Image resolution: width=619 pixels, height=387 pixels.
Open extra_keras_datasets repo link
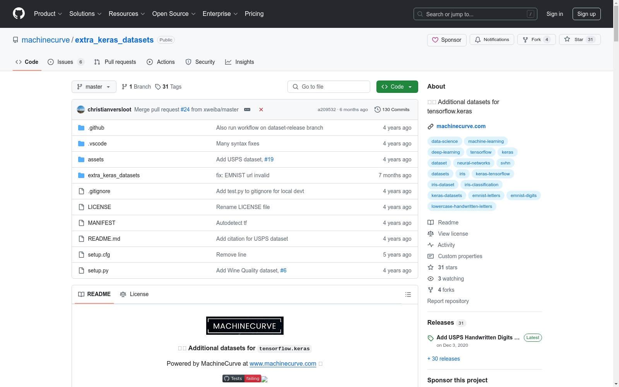[114, 40]
